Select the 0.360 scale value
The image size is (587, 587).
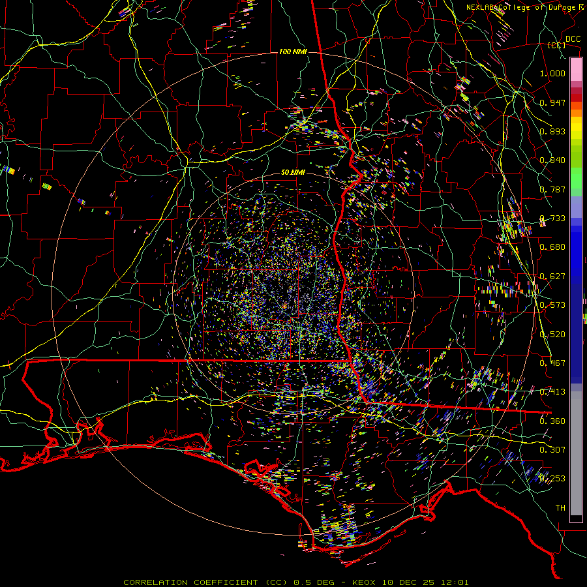pyautogui.click(x=552, y=421)
